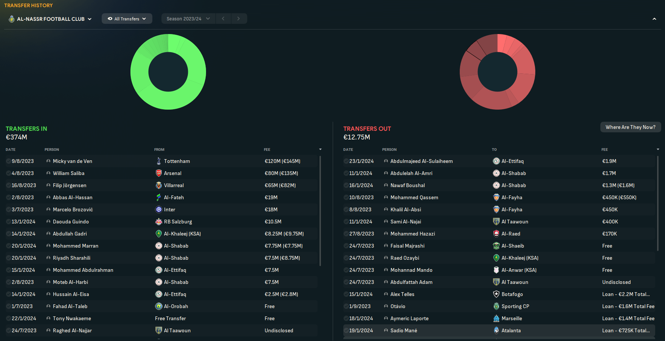
Task: Sort Transfers In by PERSON column
Action: [x=52, y=150]
